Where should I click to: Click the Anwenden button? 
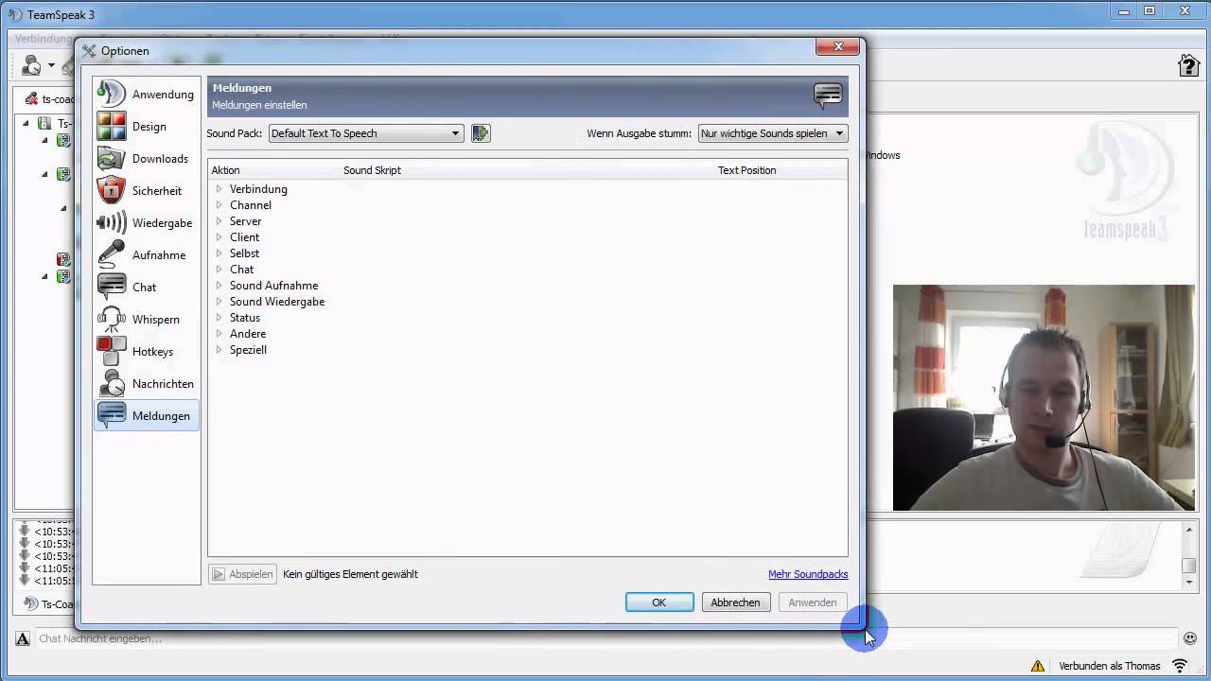click(812, 602)
